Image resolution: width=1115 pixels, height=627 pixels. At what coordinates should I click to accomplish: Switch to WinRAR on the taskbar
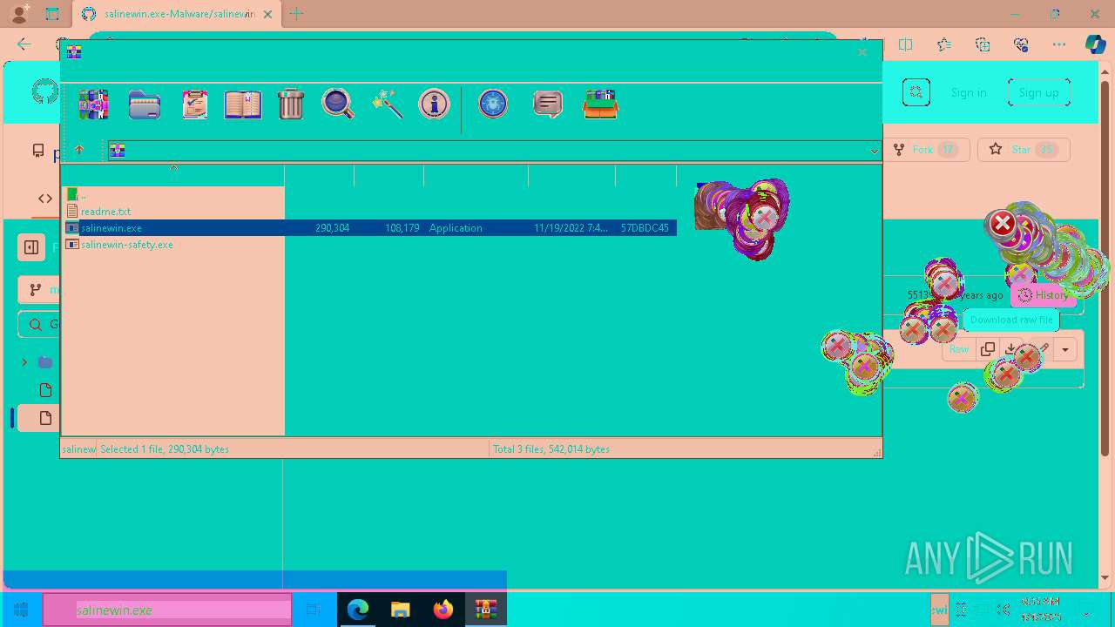[x=485, y=610]
